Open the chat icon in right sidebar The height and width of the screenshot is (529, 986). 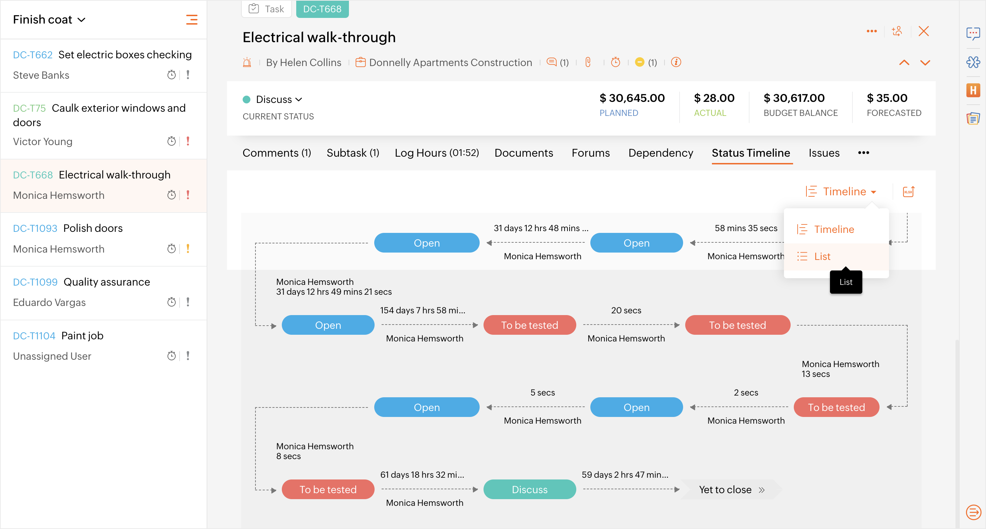click(x=973, y=33)
